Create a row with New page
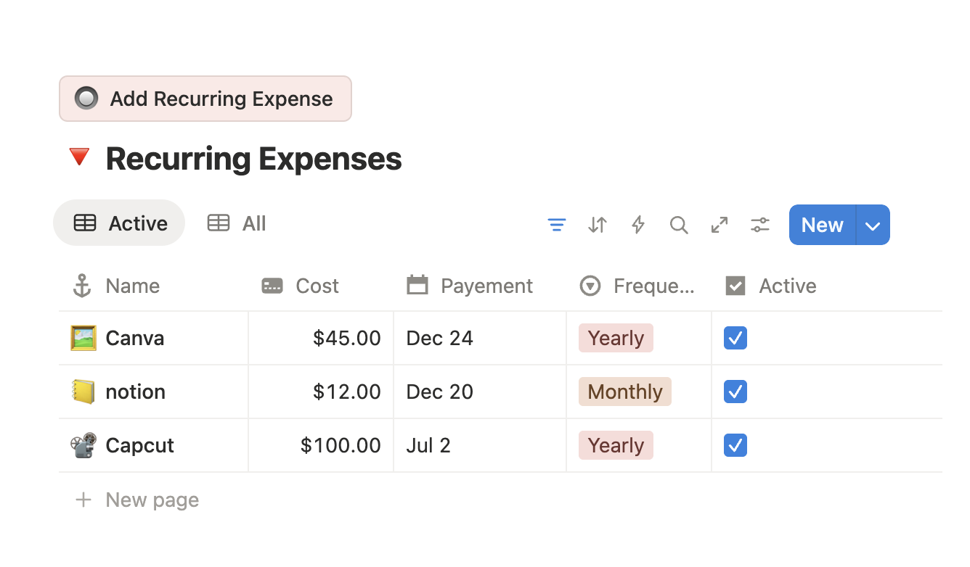This screenshot has height=567, width=970. (136, 500)
